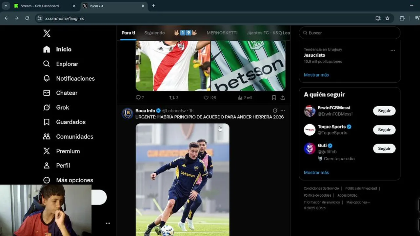Open Comunidades page
420x236 pixels.
(68, 137)
